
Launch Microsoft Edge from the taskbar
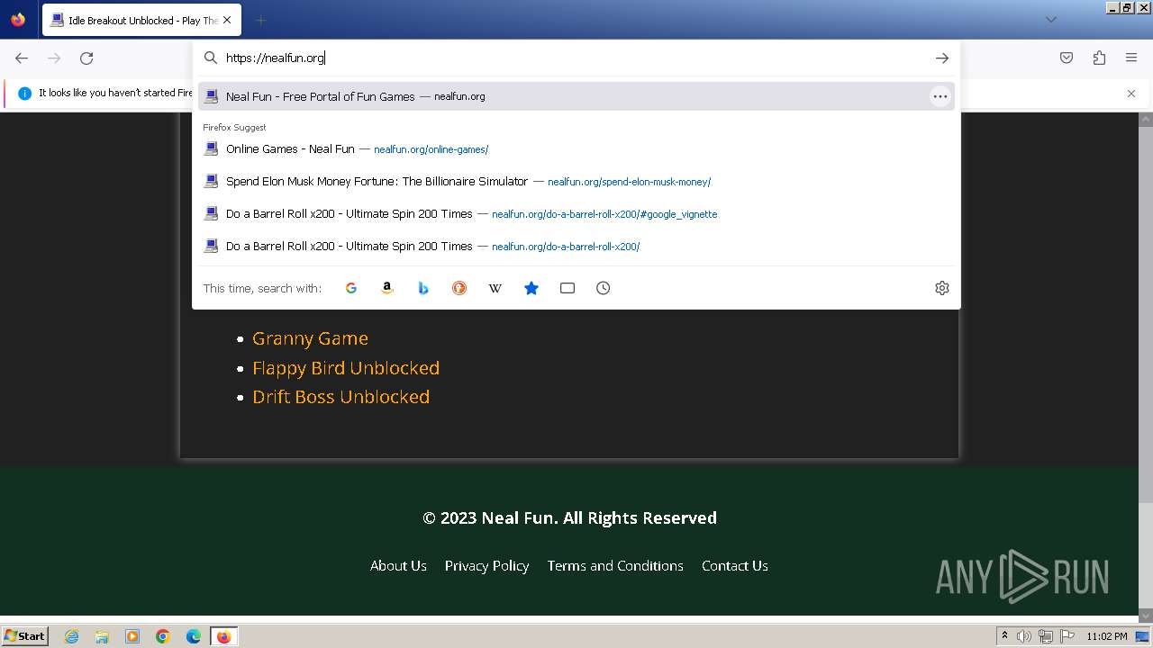(194, 636)
